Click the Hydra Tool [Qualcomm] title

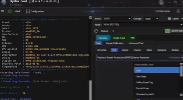tap(34, 1)
